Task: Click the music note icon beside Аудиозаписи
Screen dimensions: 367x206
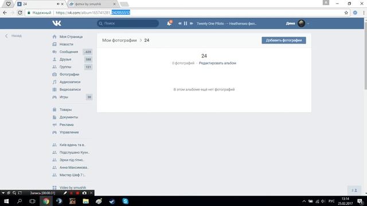Action: coord(54,82)
